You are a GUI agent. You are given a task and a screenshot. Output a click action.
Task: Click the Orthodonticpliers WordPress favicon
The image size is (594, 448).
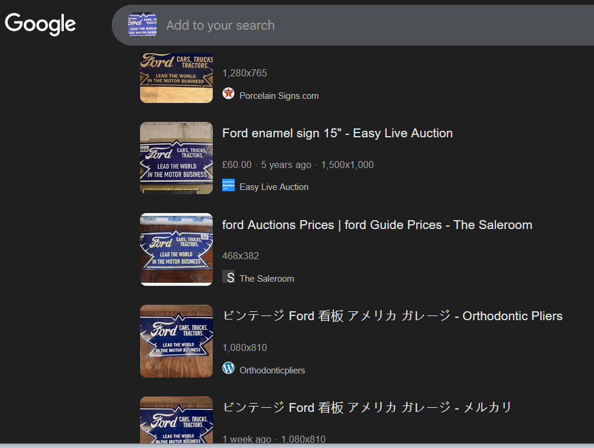pyautogui.click(x=228, y=368)
